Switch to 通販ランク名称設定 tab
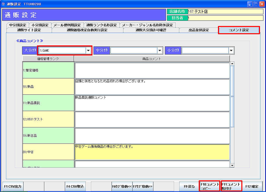Viewport: 266px width, 192px height. click(x=102, y=25)
